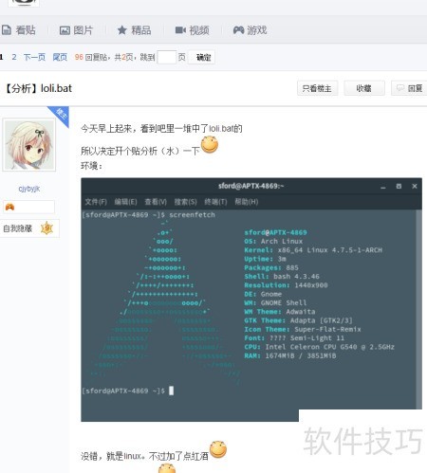
Task: Click 只看楼主 to show only poster
Action: (318, 88)
